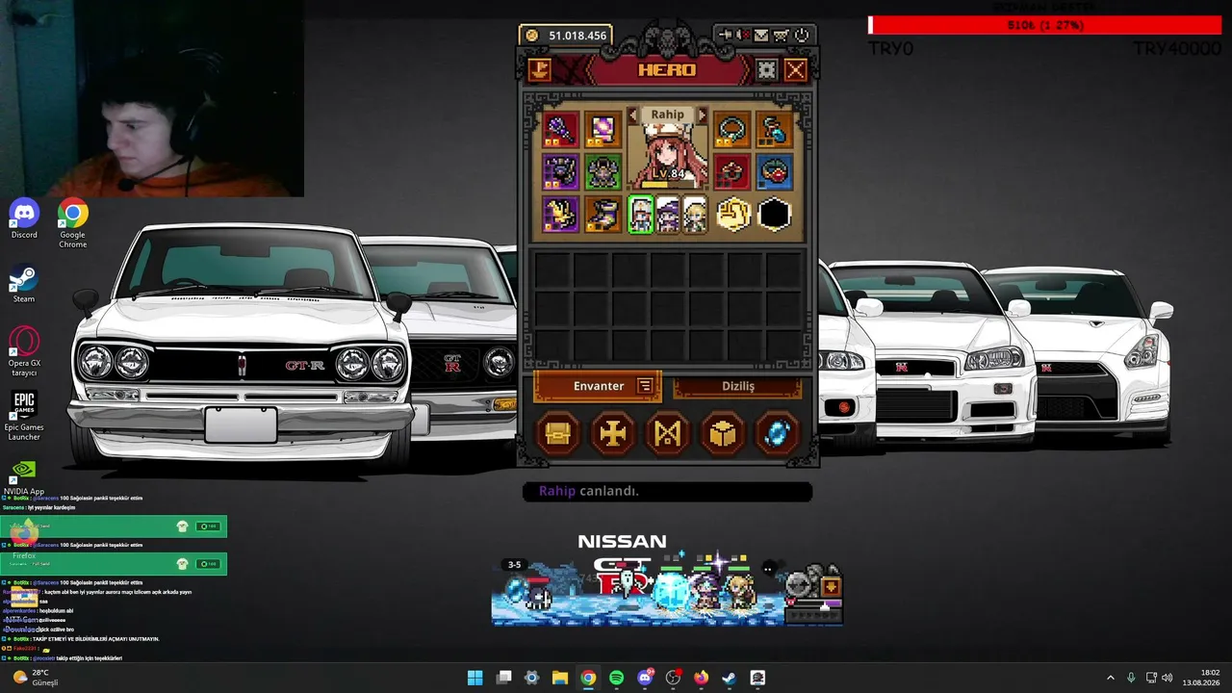
Task: Select the blonde hero party portrait
Action: 694,214
